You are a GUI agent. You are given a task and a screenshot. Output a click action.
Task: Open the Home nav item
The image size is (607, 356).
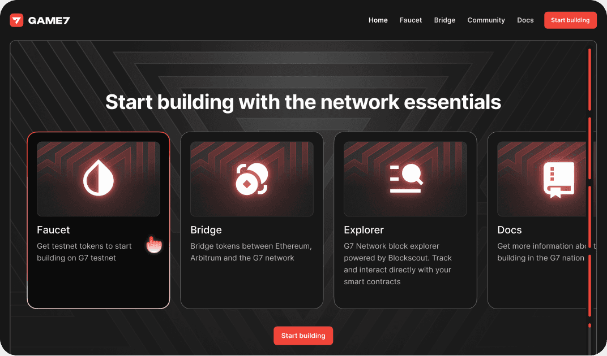click(378, 20)
